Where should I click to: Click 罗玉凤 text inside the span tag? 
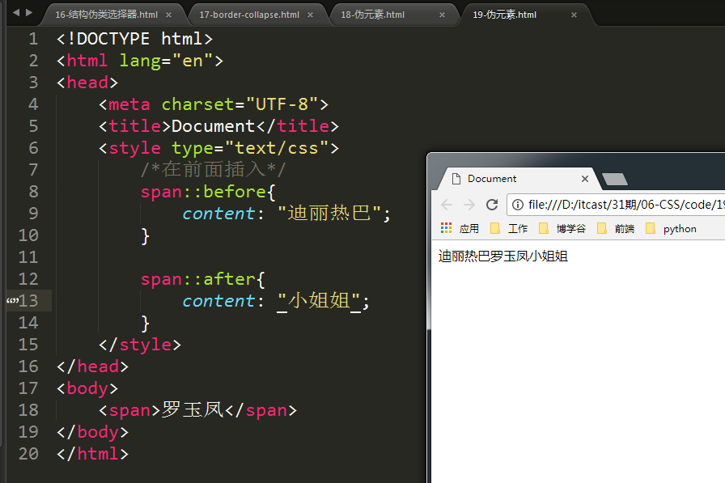193,410
